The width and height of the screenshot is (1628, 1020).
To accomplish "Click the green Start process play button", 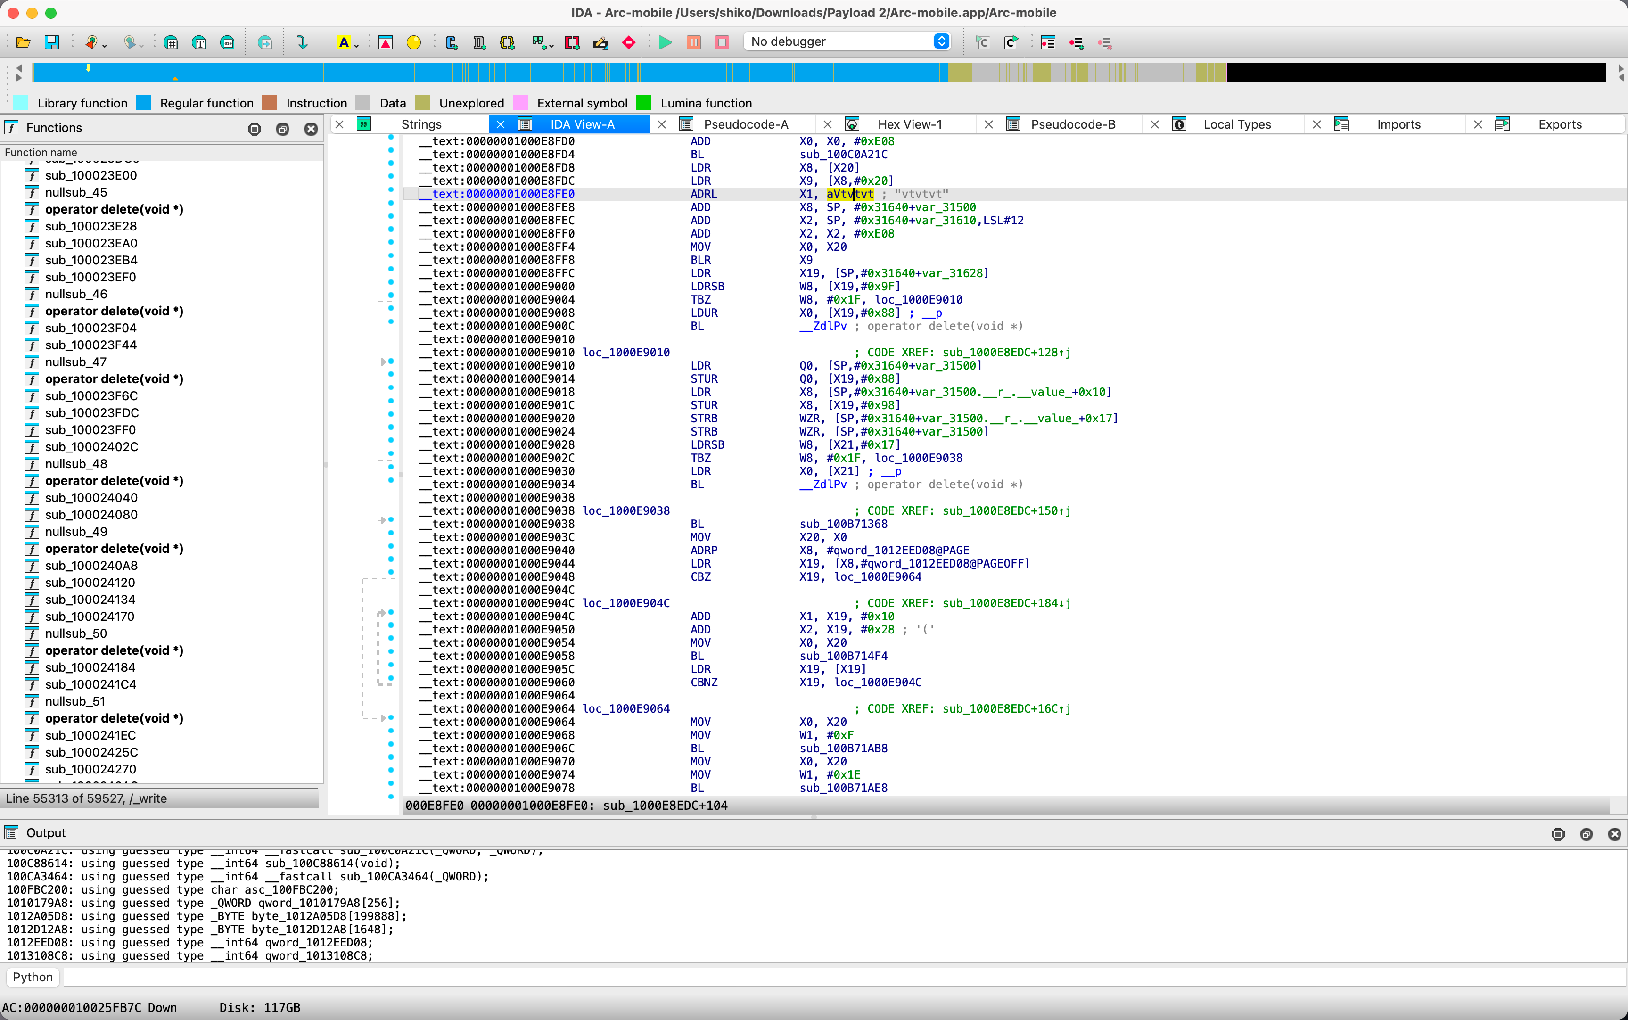I will pos(665,42).
